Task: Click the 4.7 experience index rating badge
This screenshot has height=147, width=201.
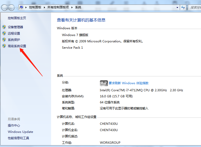Action: coord(104,83)
